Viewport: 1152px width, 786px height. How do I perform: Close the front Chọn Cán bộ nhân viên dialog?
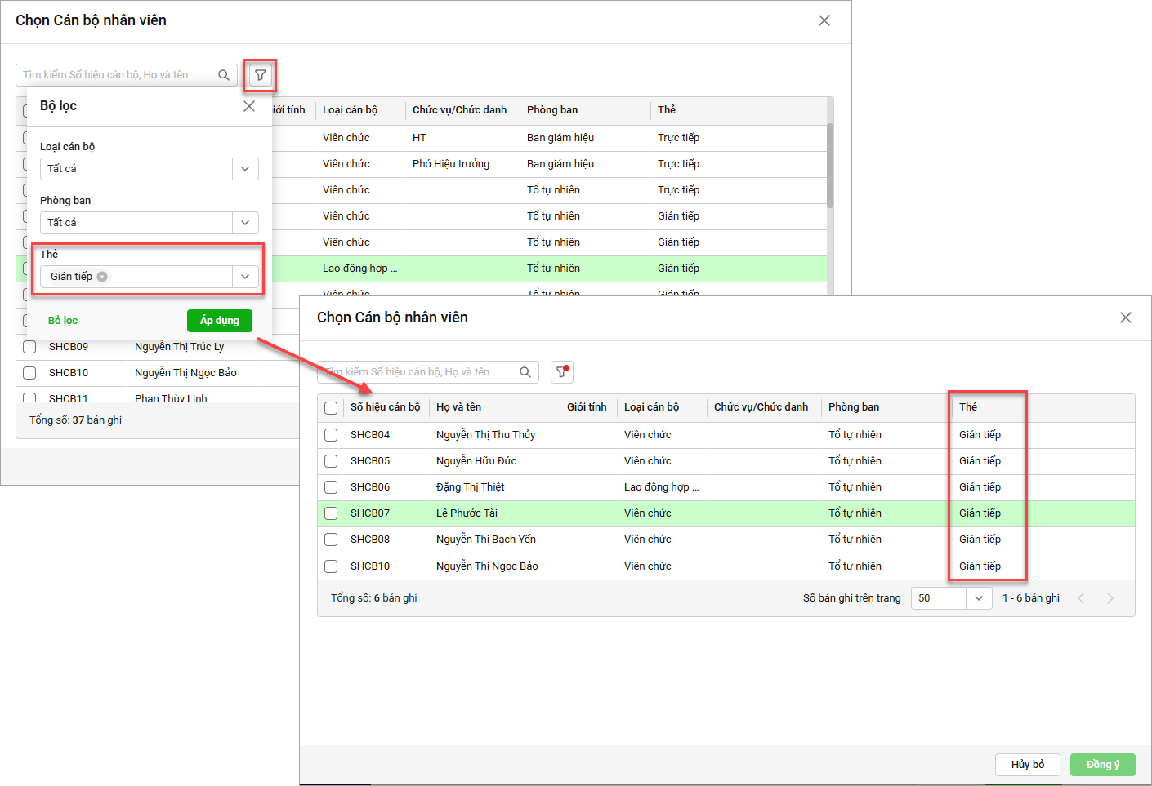click(x=1125, y=318)
